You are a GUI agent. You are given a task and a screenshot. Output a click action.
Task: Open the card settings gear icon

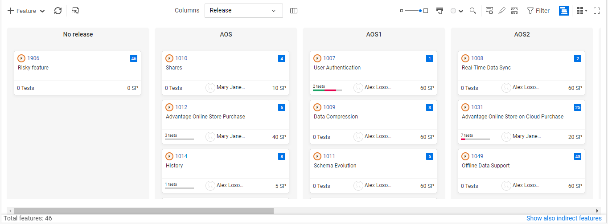tap(489, 11)
